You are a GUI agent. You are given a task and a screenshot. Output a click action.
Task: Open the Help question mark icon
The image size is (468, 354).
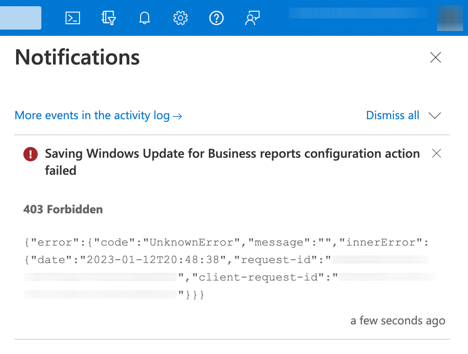[216, 18]
